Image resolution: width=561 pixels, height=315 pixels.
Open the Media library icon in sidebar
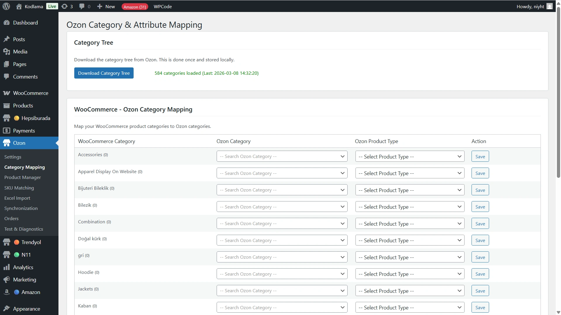(x=6, y=52)
